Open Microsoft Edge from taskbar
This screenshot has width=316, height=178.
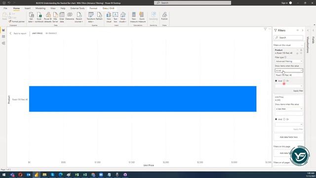coord(61,175)
